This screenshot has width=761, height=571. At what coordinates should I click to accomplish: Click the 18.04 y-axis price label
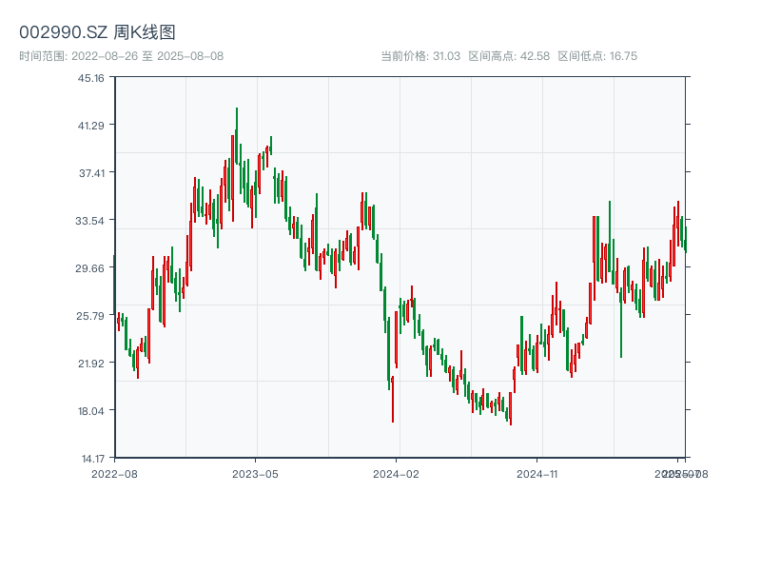click(91, 410)
